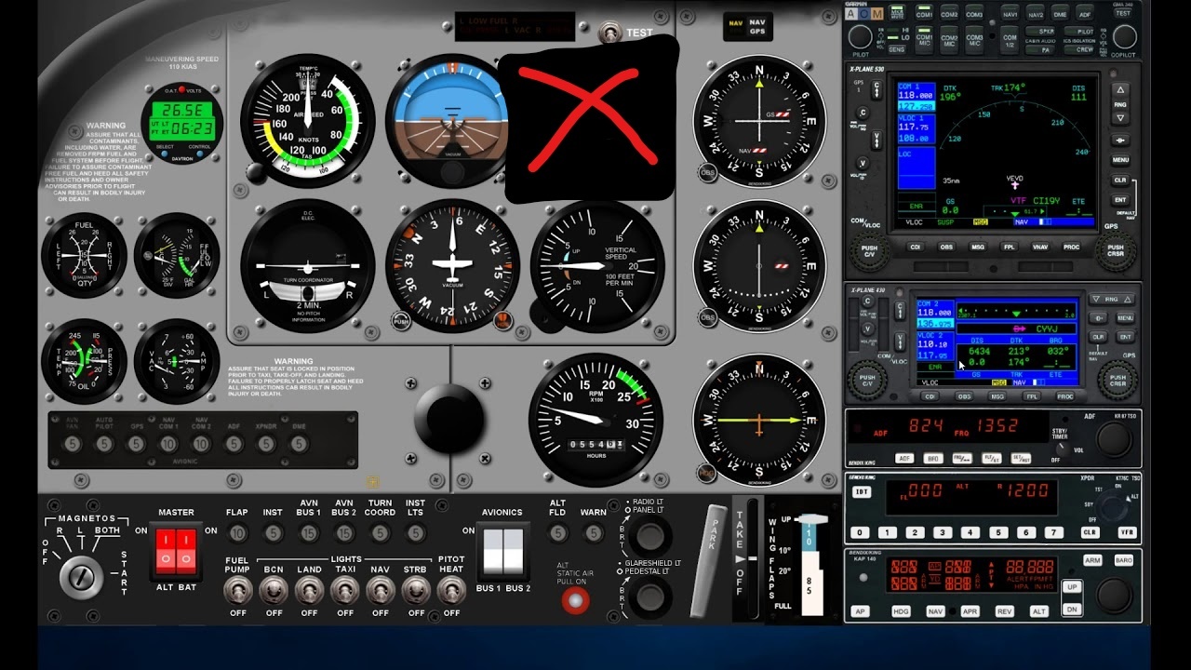Screen dimensions: 1191x670
Task: Click GNS 530 range up arrow
Action: 1120,90
